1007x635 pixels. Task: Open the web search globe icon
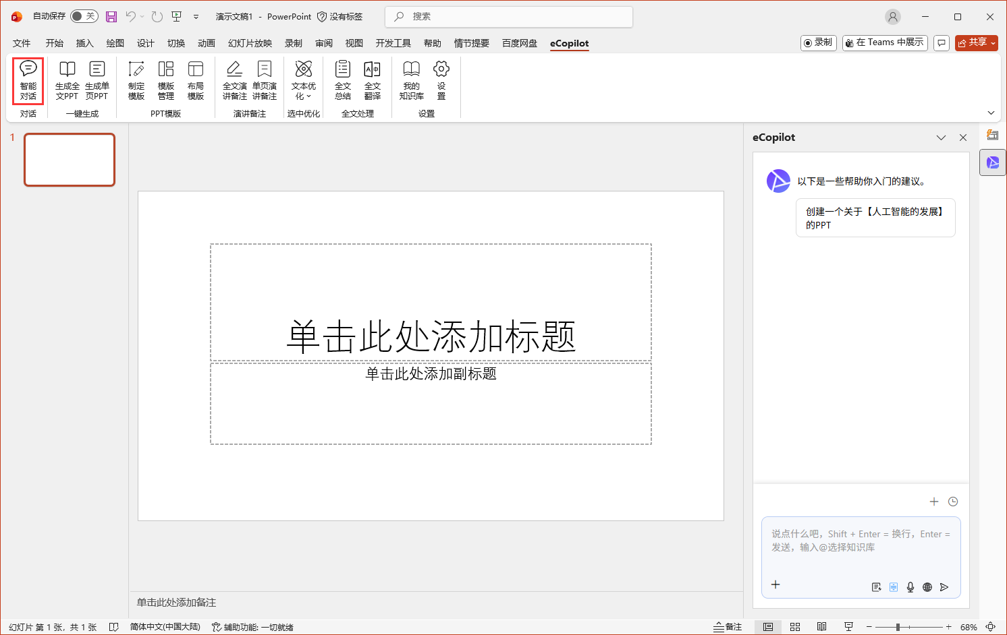click(927, 587)
